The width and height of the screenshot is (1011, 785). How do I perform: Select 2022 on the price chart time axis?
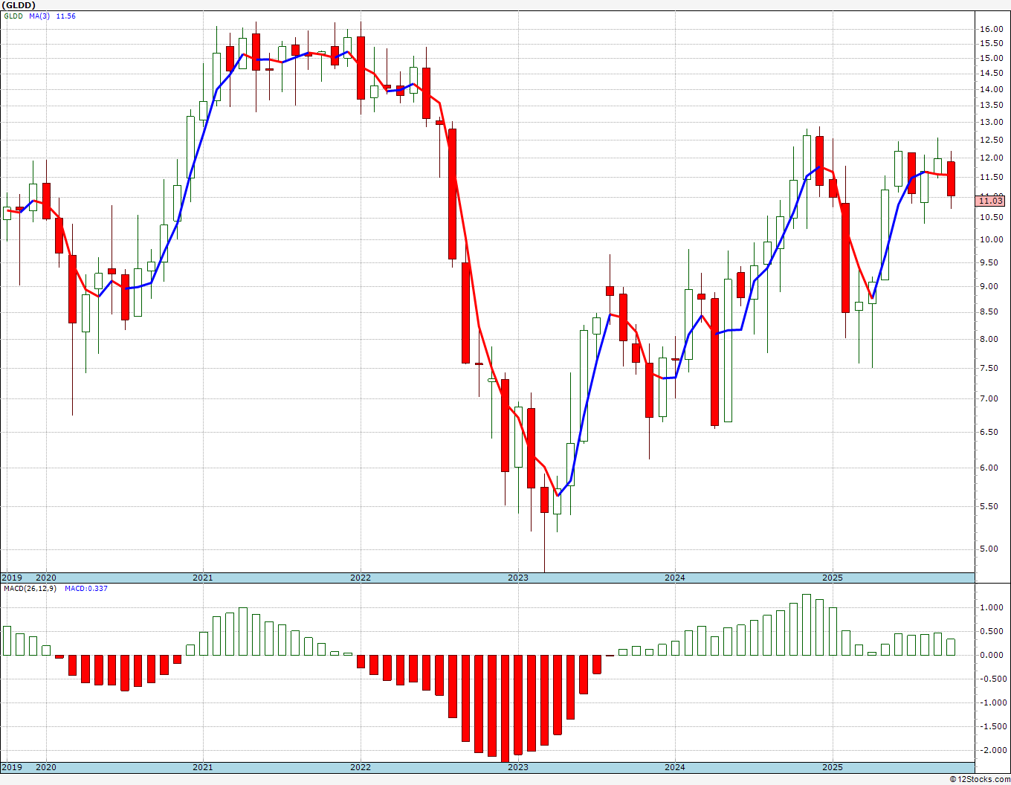point(361,578)
